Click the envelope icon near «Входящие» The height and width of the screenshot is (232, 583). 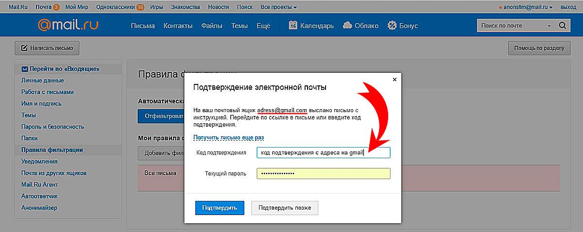point(24,69)
